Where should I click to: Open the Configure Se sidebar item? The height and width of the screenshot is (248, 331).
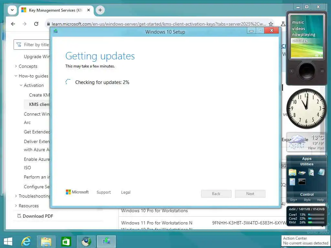coord(37,187)
